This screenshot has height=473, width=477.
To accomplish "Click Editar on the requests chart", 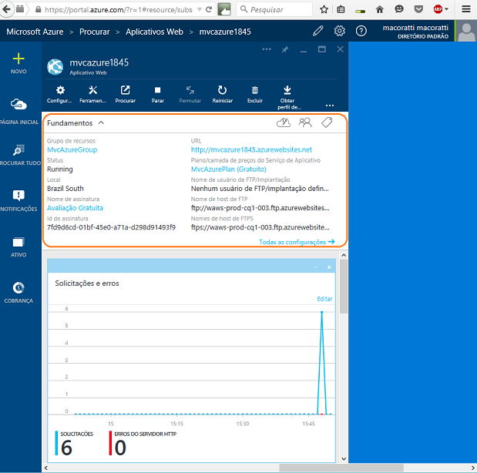I will pos(324,299).
